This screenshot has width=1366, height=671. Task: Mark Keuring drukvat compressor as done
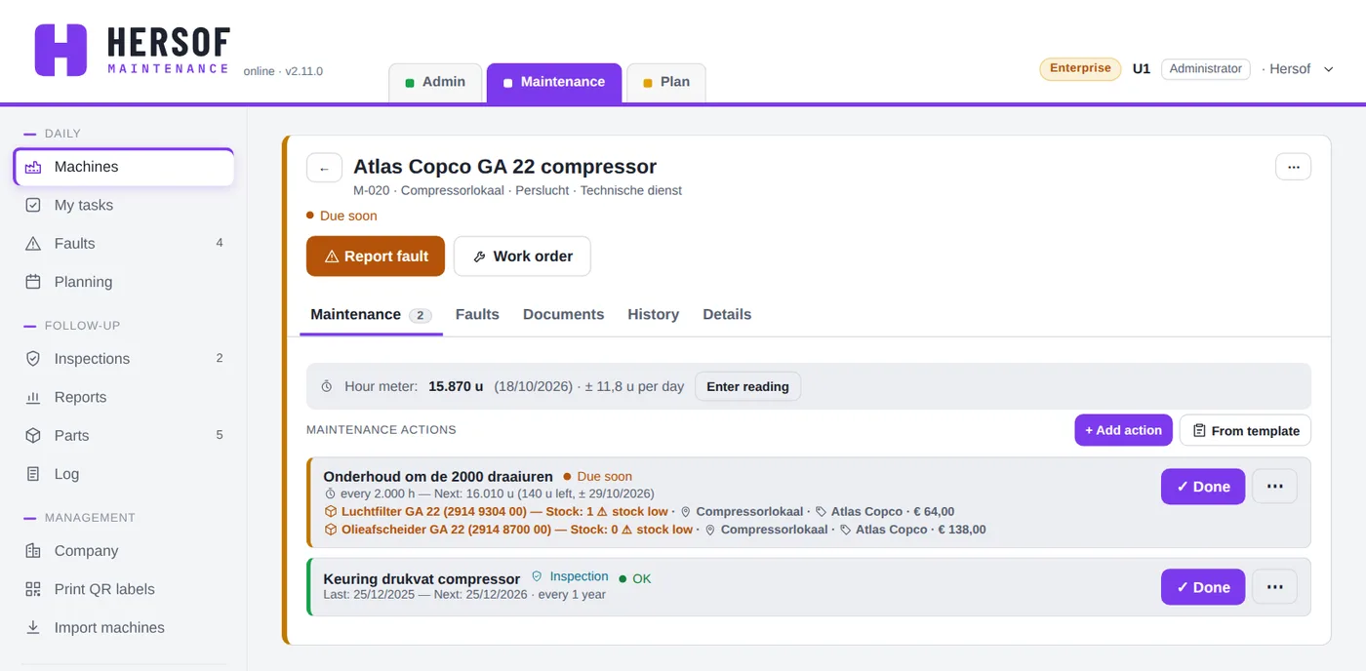click(1202, 587)
